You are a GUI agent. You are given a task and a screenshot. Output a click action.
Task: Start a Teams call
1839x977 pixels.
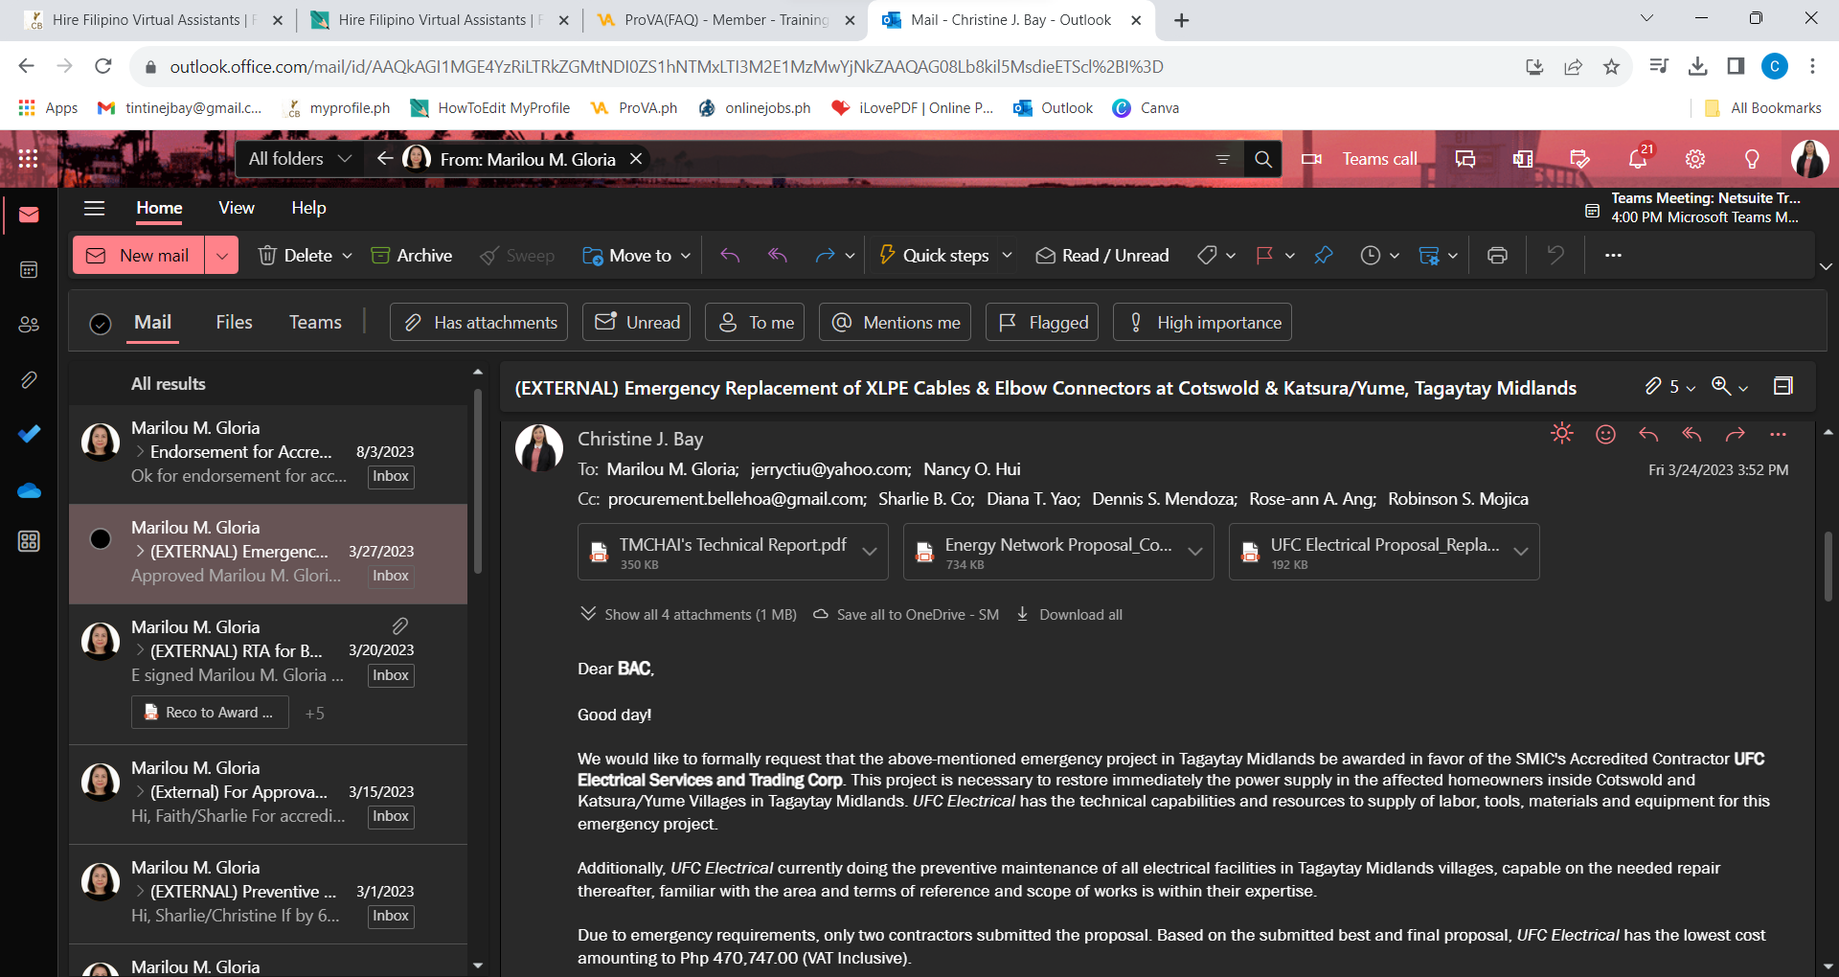(x=1359, y=159)
